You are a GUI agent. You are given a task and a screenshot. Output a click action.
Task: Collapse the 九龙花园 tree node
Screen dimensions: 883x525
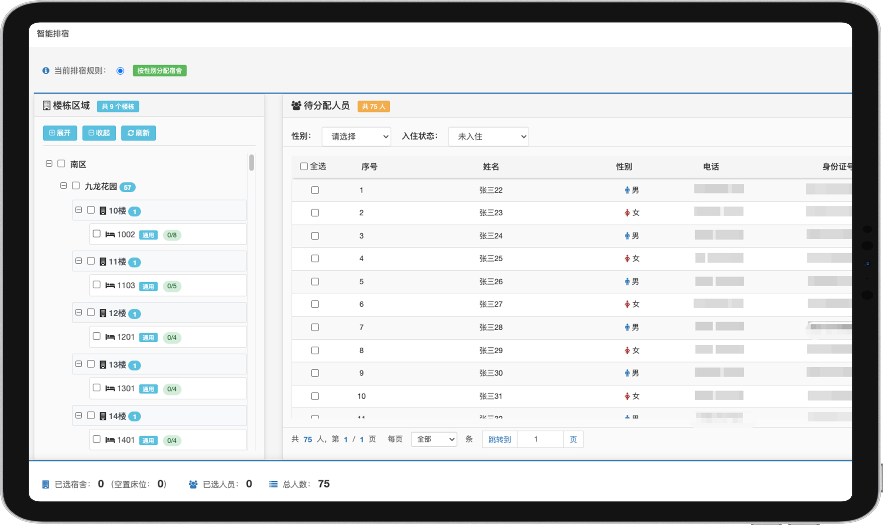click(x=63, y=186)
